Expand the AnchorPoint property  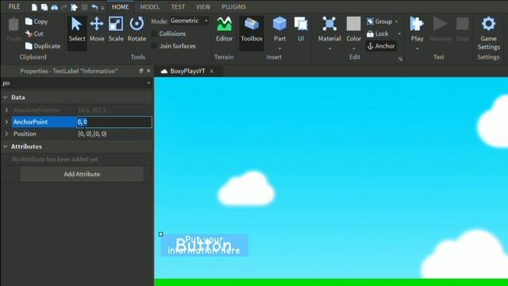pos(6,122)
